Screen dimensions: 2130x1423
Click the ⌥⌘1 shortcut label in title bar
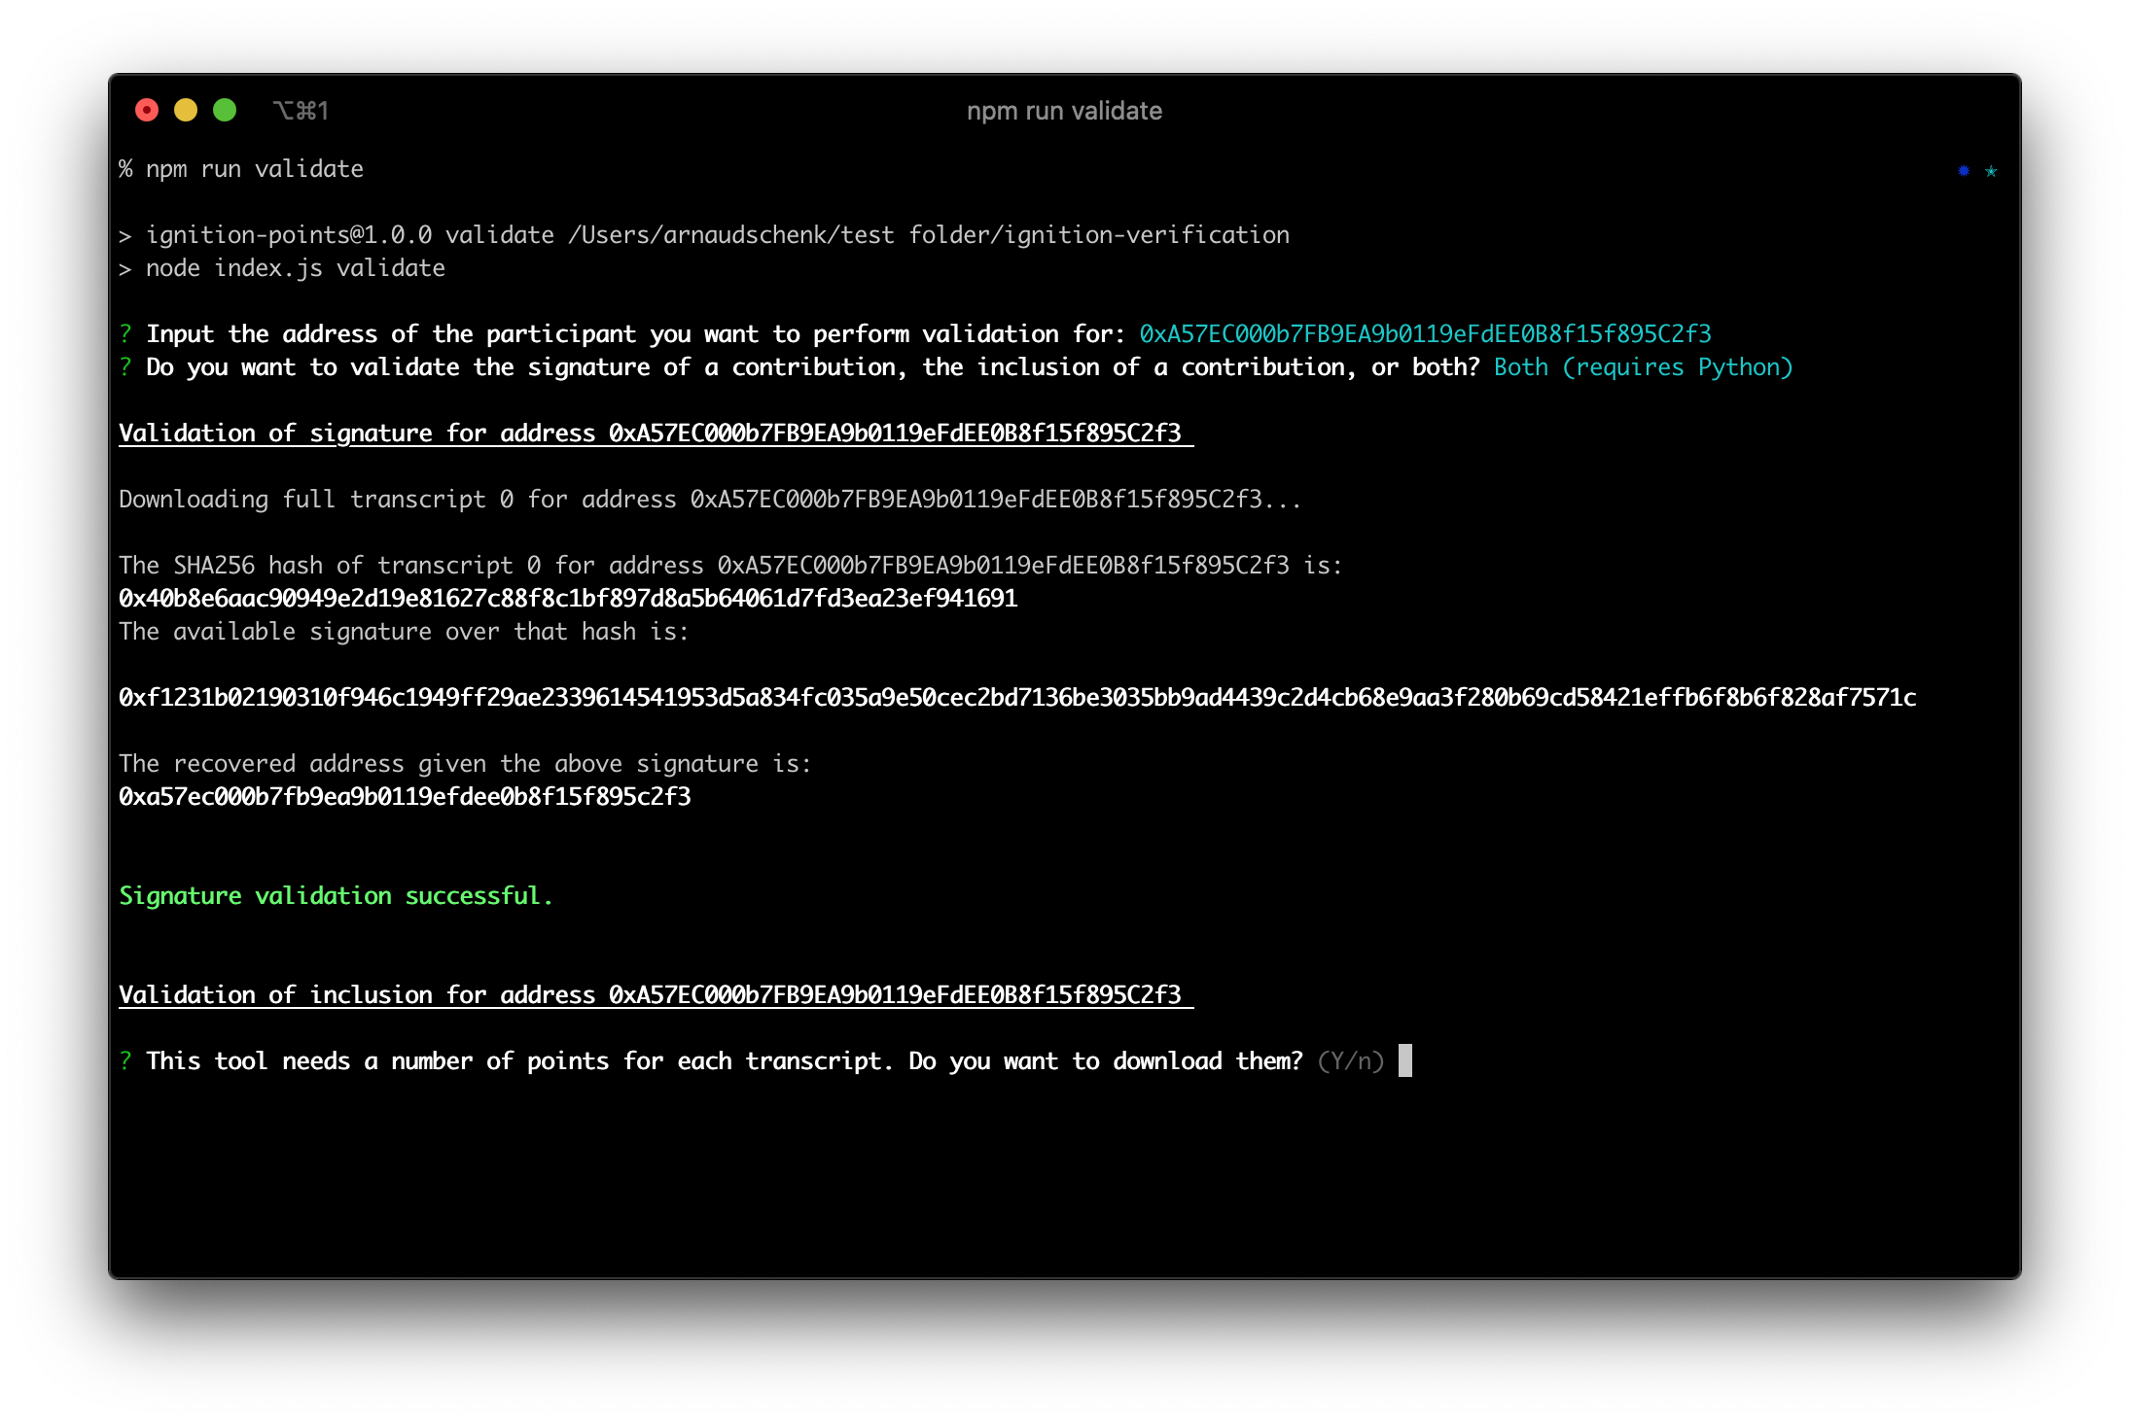[x=301, y=111]
